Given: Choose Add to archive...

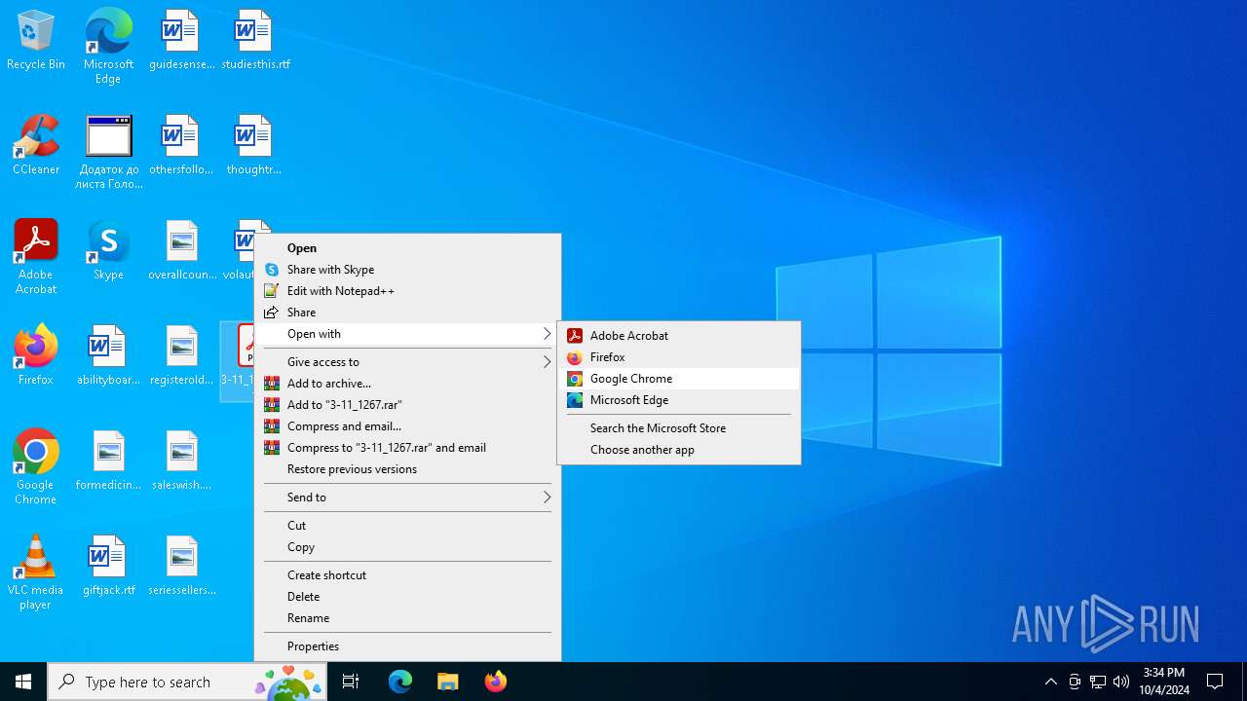Looking at the screenshot, I should click(x=407, y=384).
